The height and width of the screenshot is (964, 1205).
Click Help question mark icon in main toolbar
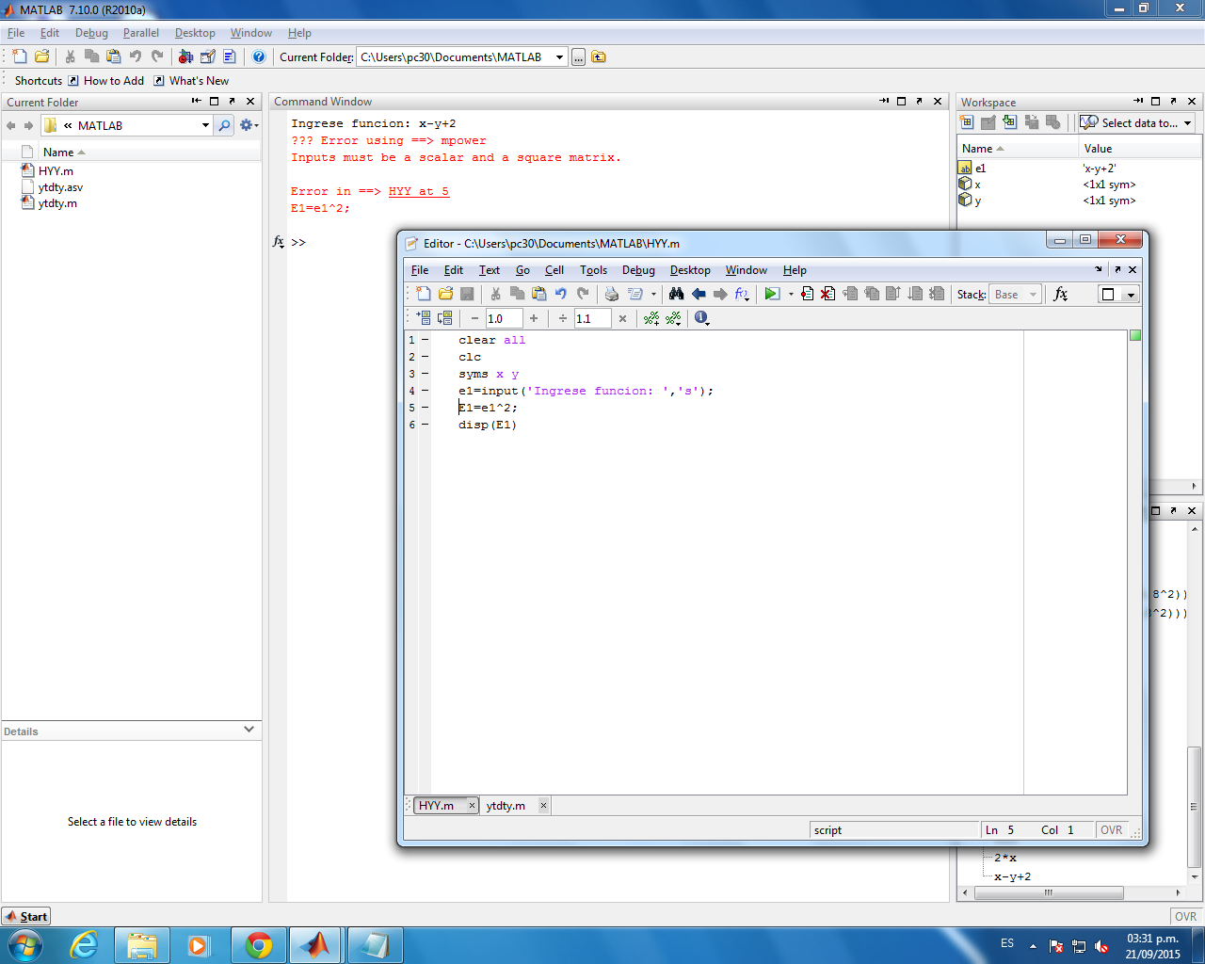[x=259, y=56]
